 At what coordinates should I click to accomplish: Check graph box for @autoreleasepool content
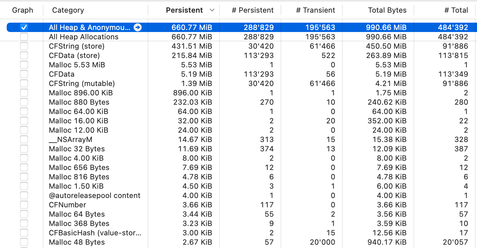[24, 195]
